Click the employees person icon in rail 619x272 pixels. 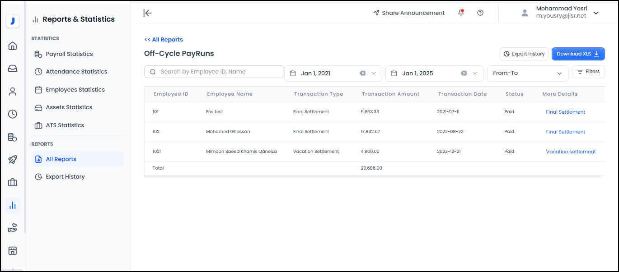coord(13,92)
